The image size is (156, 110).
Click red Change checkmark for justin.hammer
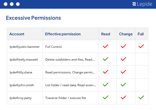(123, 47)
